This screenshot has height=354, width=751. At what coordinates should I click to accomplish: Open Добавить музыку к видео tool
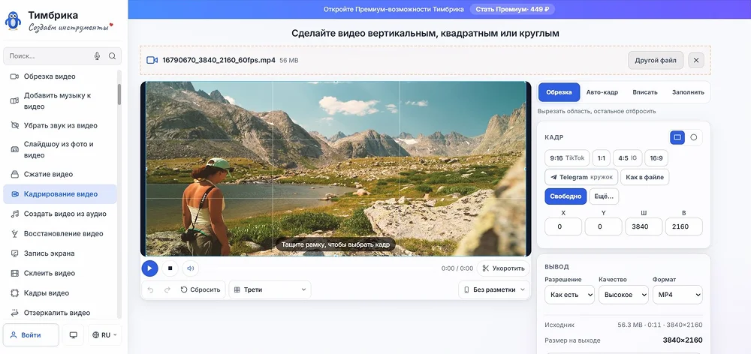point(60,101)
